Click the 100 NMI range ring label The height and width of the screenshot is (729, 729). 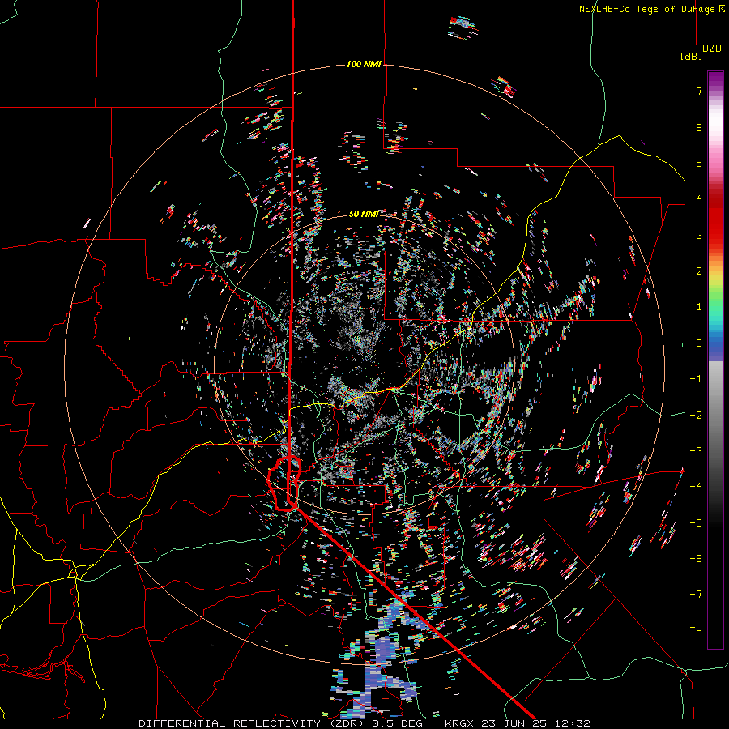(x=364, y=64)
